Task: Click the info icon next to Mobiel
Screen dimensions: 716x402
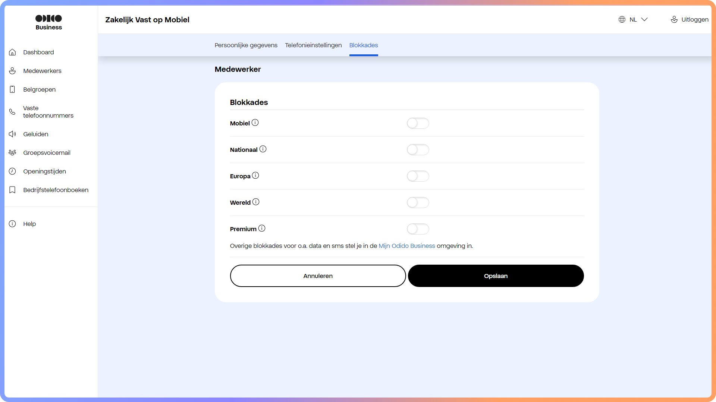Action: point(255,123)
